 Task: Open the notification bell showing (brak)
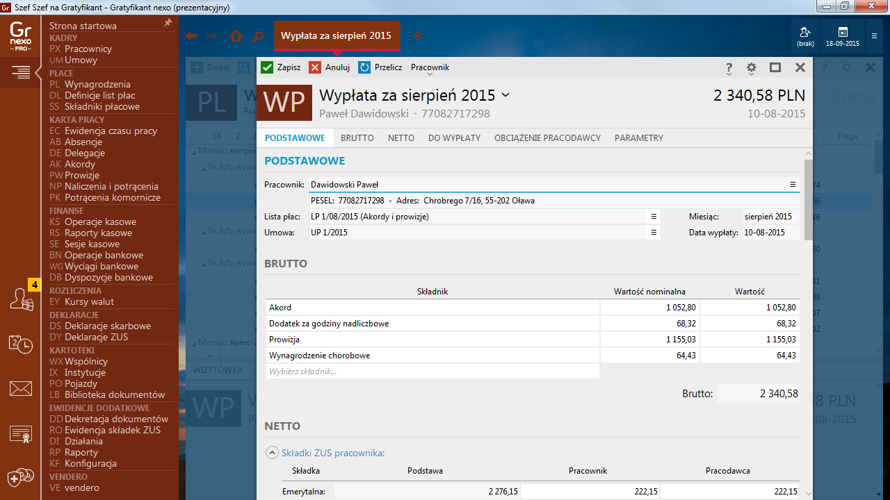806,35
